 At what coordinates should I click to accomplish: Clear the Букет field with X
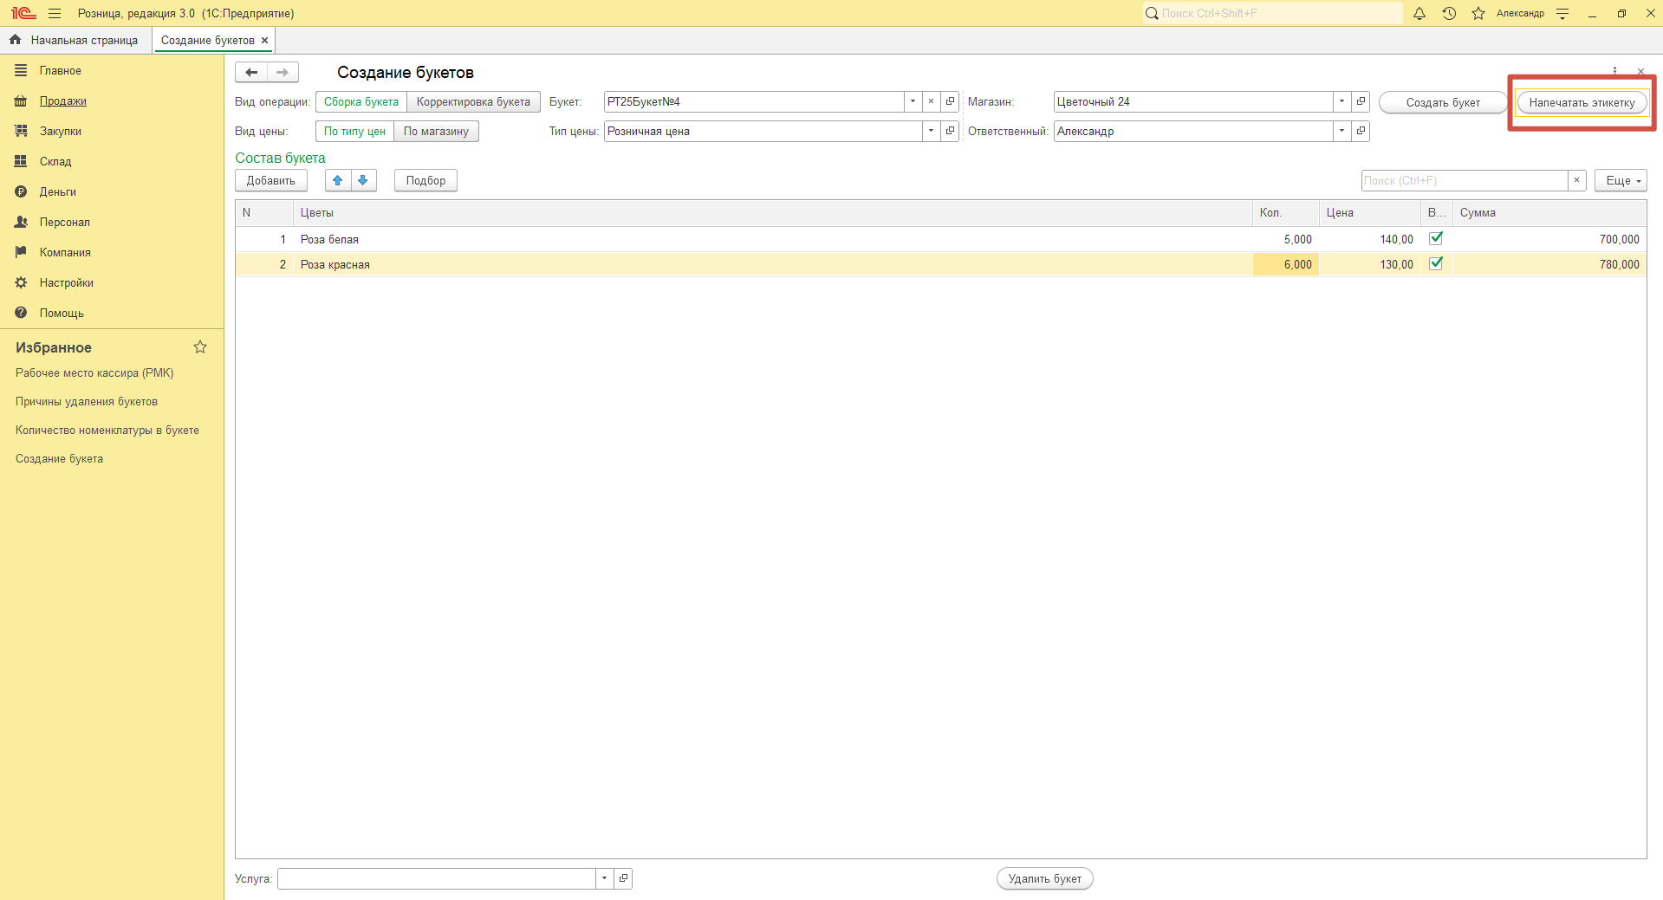click(931, 102)
